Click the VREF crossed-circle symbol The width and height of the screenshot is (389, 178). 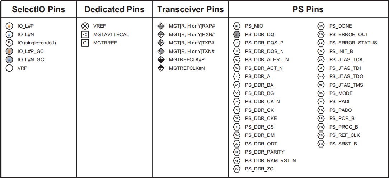(x=85, y=26)
